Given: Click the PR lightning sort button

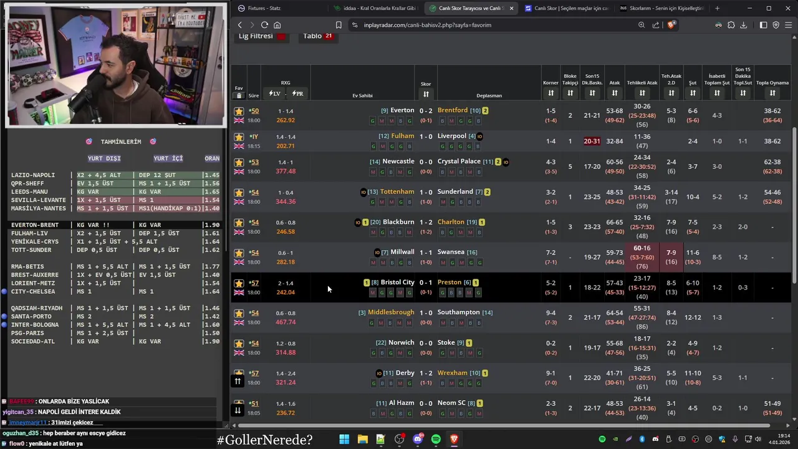Looking at the screenshot, I should pos(297,94).
